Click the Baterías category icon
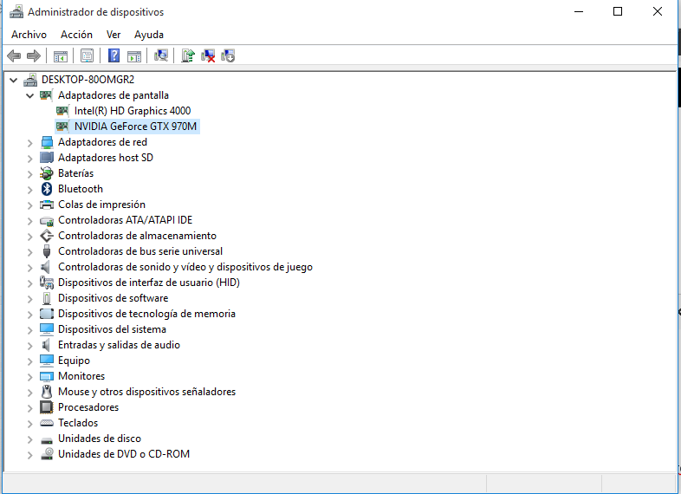This screenshot has height=494, width=681. pos(47,173)
